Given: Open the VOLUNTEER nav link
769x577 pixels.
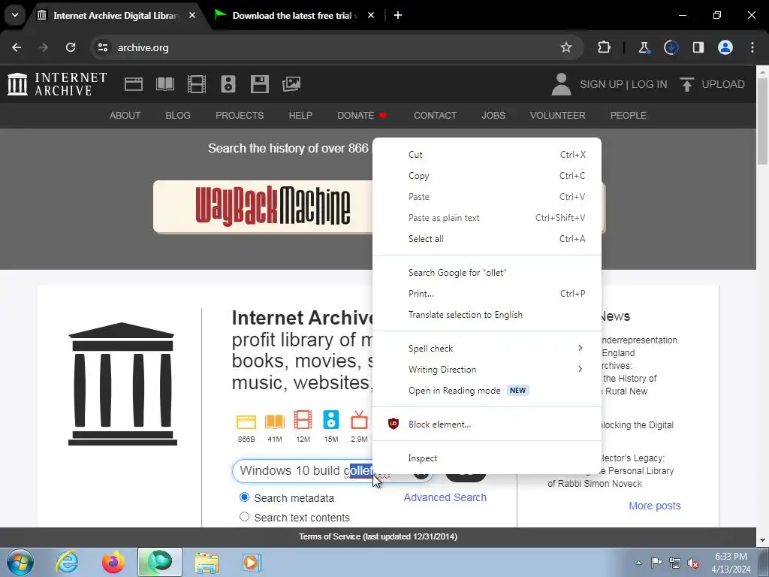Looking at the screenshot, I should point(557,115).
